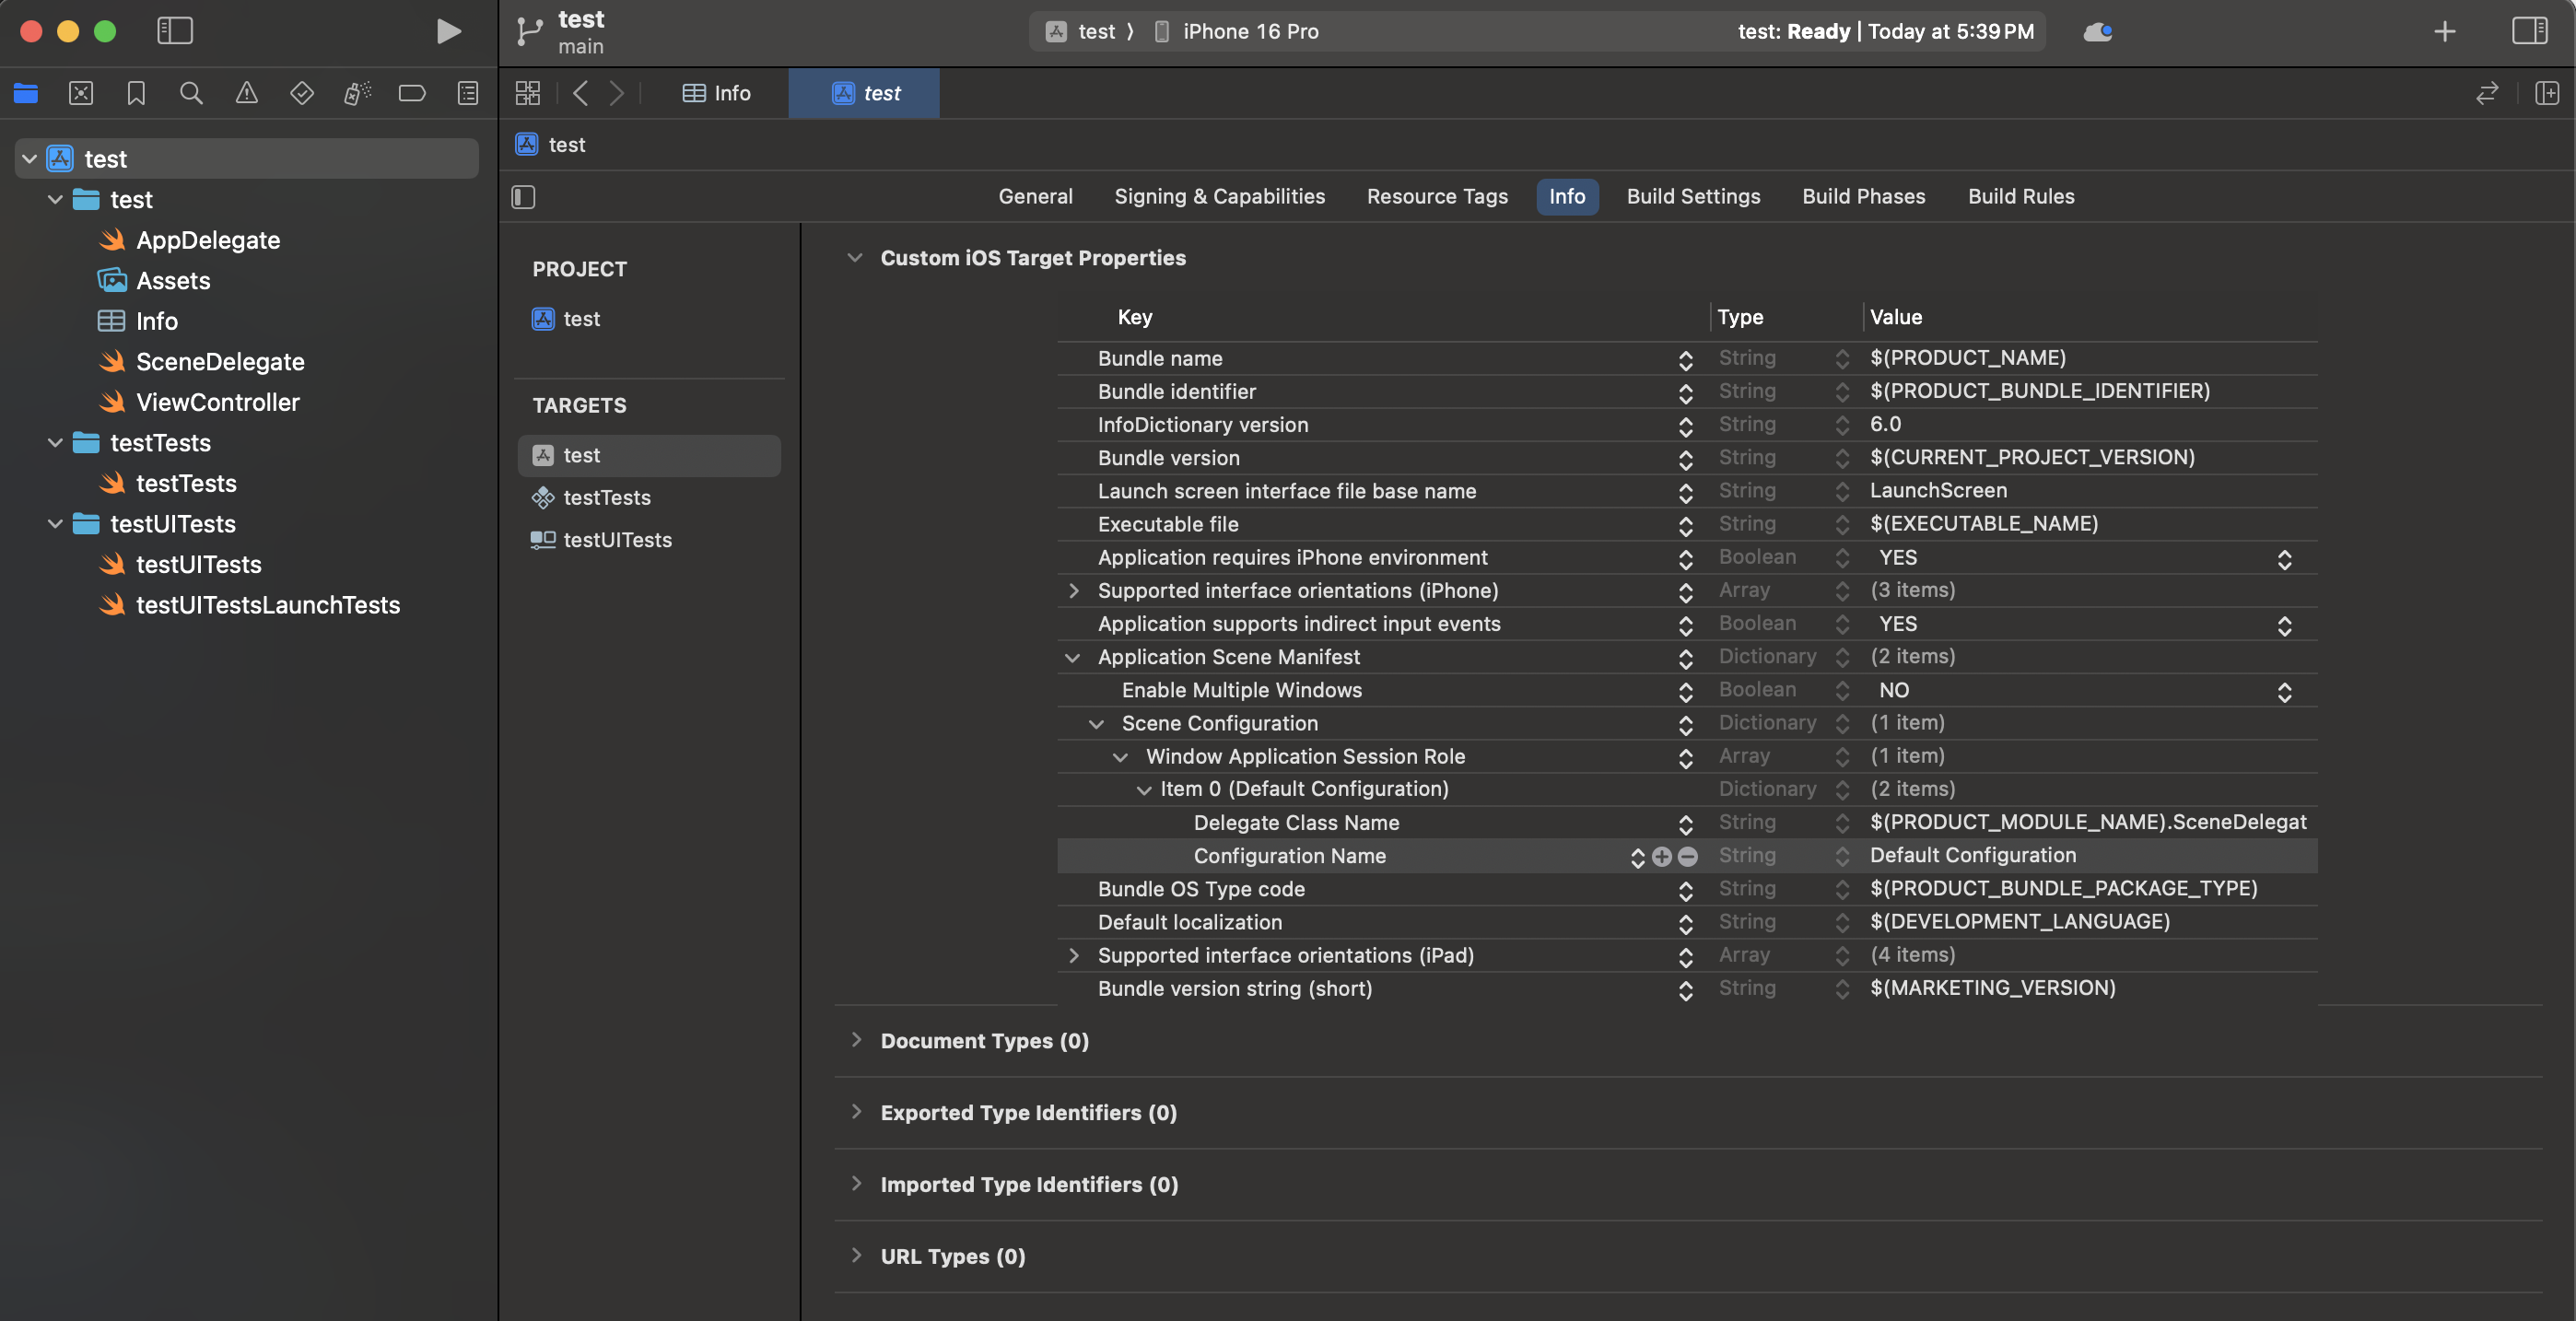Toggle the right inspector panel
The height and width of the screenshot is (1321, 2576).
click(x=2529, y=31)
